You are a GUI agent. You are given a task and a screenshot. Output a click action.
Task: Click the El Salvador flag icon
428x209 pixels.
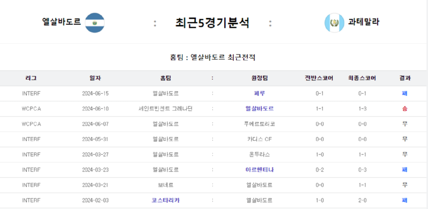coord(95,23)
